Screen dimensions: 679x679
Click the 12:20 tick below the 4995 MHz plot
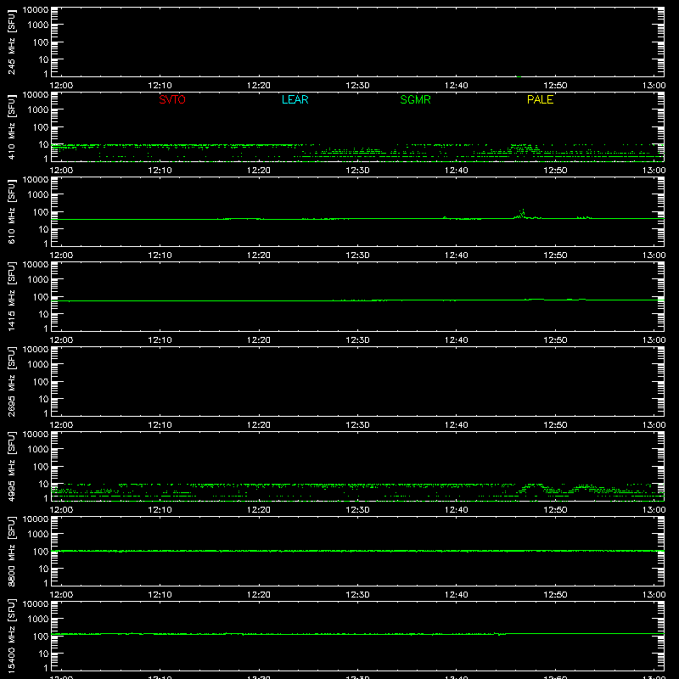(259, 510)
